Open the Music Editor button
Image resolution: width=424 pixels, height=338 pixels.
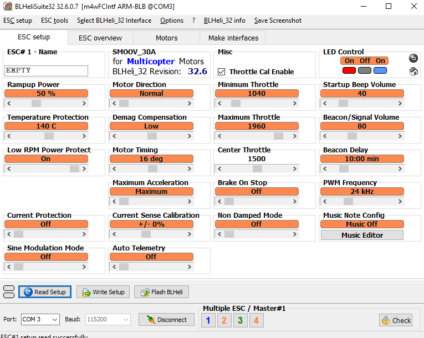[362, 235]
